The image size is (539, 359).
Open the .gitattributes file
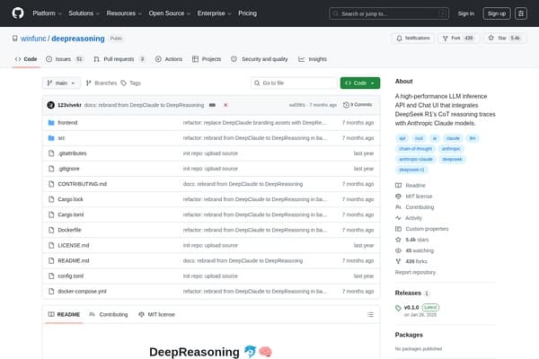[72, 153]
